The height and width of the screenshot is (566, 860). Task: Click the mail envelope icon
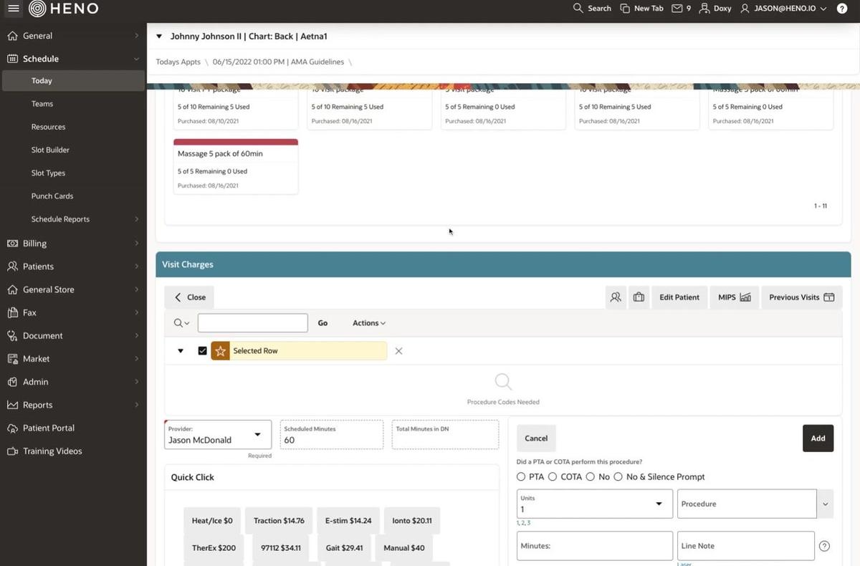click(x=677, y=9)
